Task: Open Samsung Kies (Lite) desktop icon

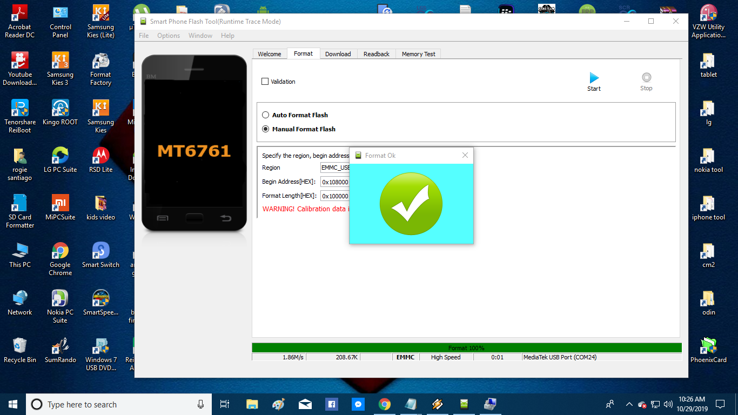Action: coord(100,22)
